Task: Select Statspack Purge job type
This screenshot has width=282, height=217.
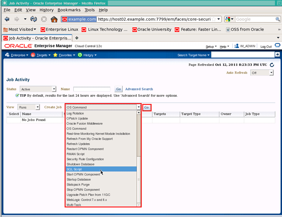Action: pyautogui.click(x=101, y=185)
